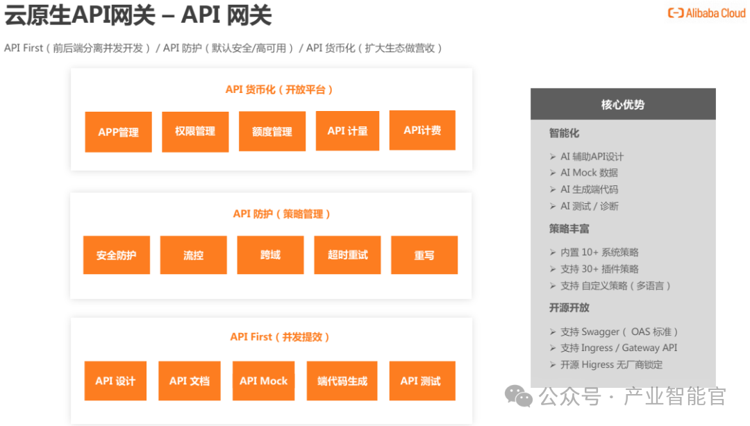This screenshot has width=750, height=426.
Task: Click the API计费 box
Action: [422, 130]
